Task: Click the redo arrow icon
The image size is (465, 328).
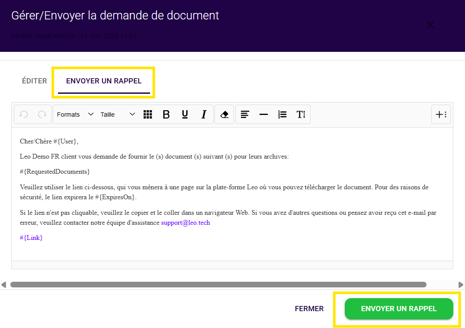Action: (x=42, y=115)
